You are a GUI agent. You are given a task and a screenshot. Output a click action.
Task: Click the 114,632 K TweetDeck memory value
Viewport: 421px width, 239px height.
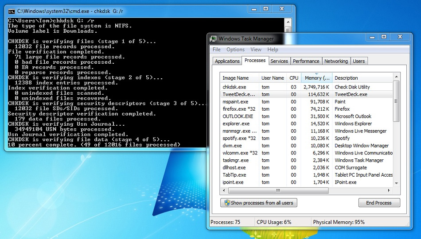tap(319, 94)
